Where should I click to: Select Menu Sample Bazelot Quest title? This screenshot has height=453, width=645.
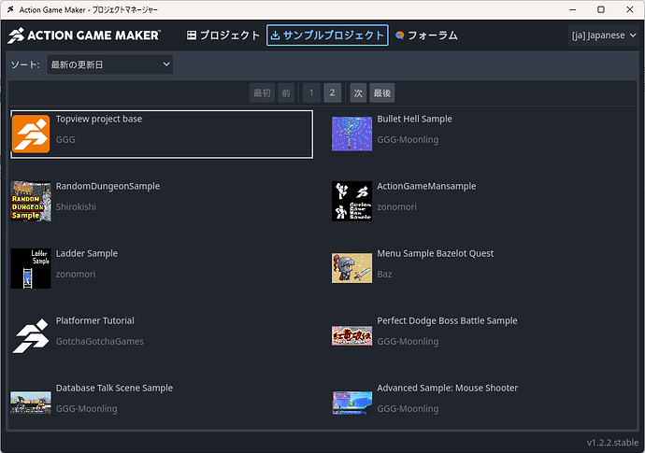(x=436, y=254)
